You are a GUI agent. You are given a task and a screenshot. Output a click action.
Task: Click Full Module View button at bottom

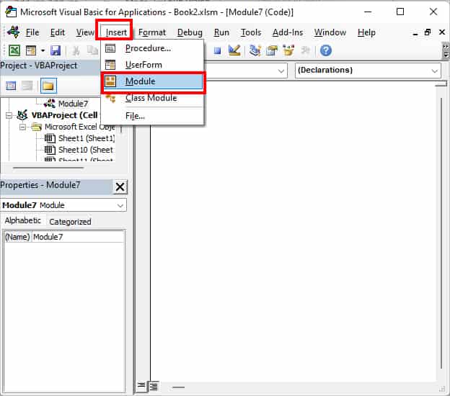click(154, 387)
